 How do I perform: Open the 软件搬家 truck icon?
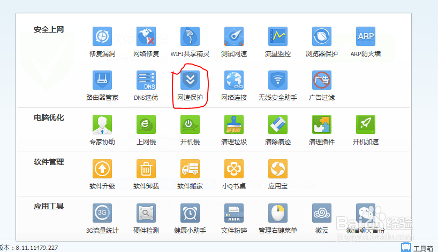(x=190, y=169)
